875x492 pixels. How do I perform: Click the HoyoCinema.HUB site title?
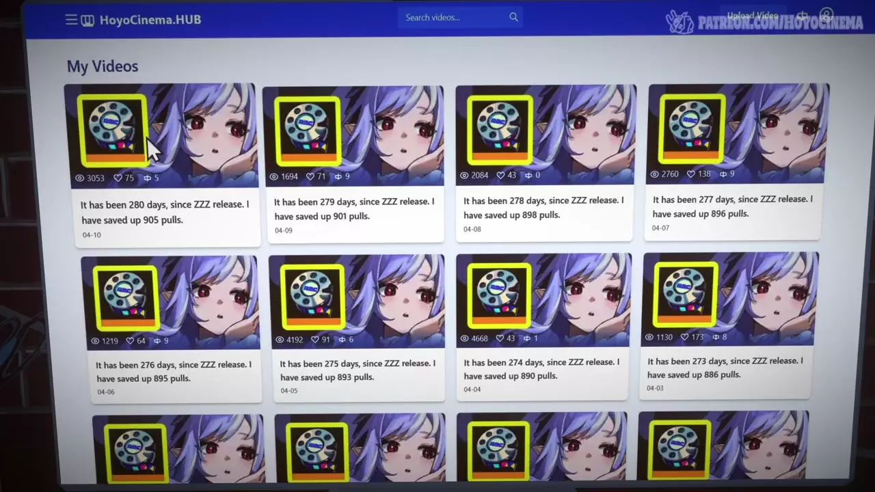150,20
